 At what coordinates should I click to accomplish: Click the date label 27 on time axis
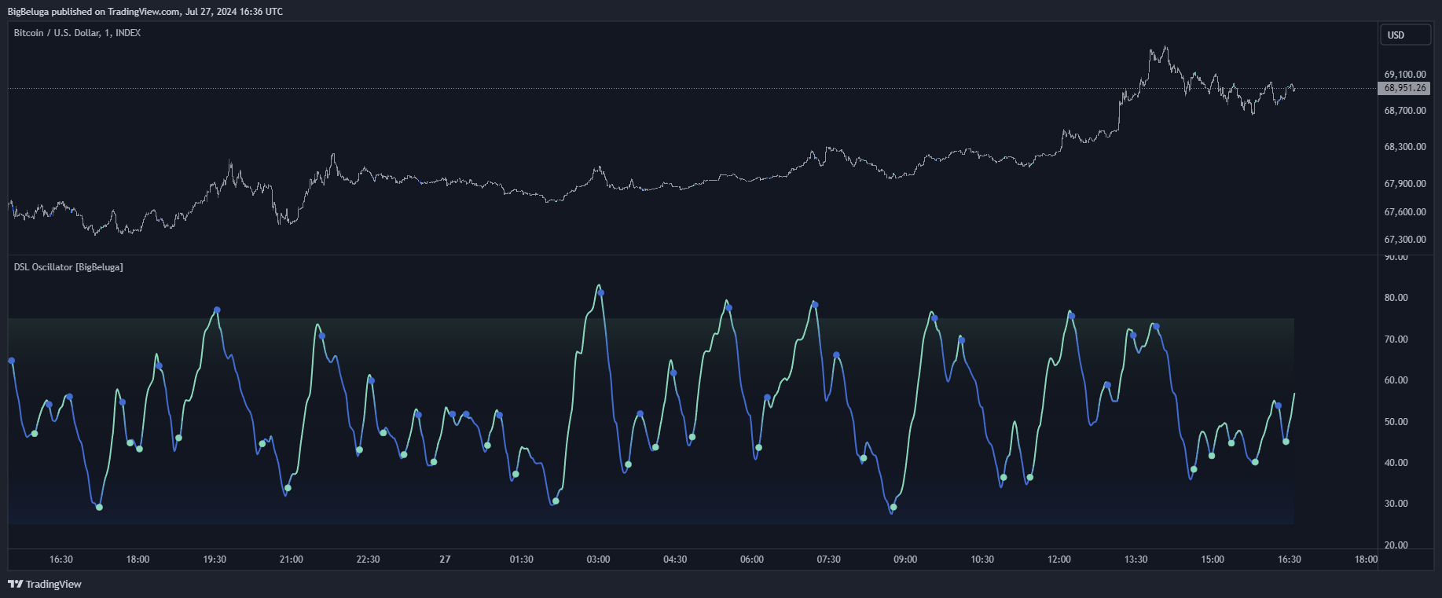pyautogui.click(x=445, y=559)
